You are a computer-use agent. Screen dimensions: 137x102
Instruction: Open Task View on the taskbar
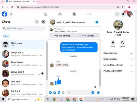click(48, 99)
